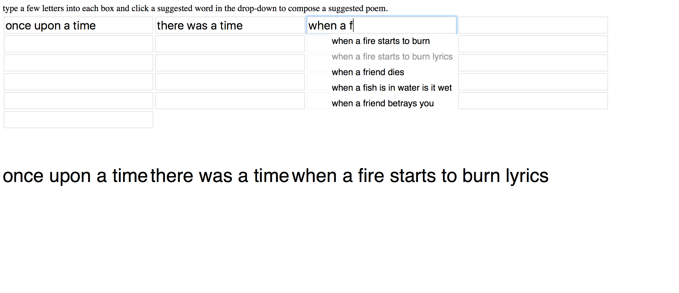Viewport: 679px width, 293px height.
Task: Click the second-row box in the fourth column
Action: tap(533, 44)
